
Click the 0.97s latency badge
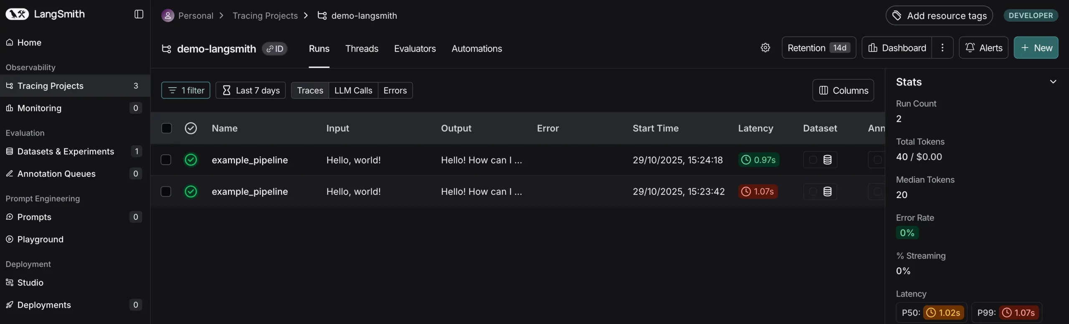(758, 160)
